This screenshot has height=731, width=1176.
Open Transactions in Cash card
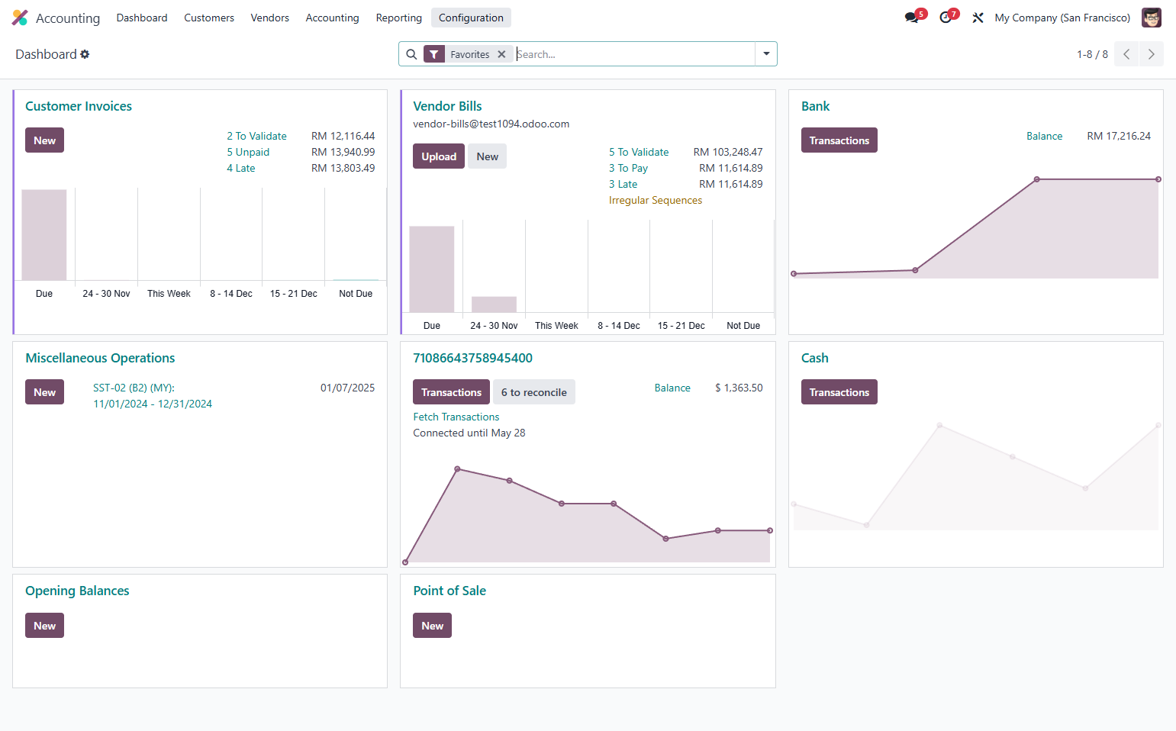click(839, 392)
